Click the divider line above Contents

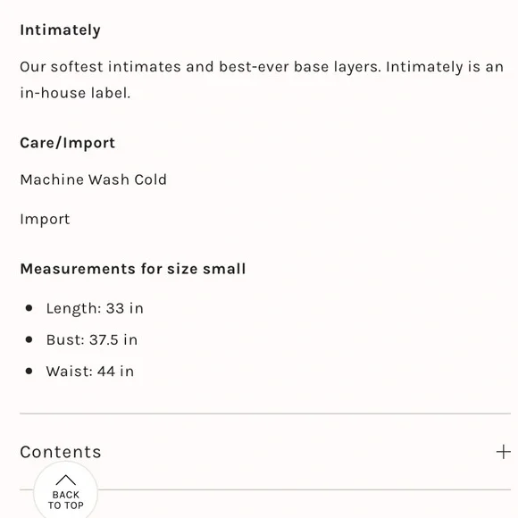(x=265, y=414)
